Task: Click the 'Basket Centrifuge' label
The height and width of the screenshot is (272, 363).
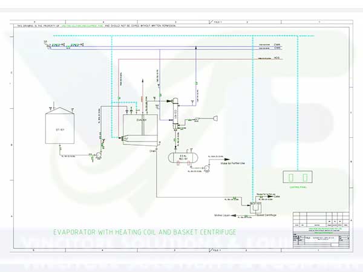Action: (266, 215)
